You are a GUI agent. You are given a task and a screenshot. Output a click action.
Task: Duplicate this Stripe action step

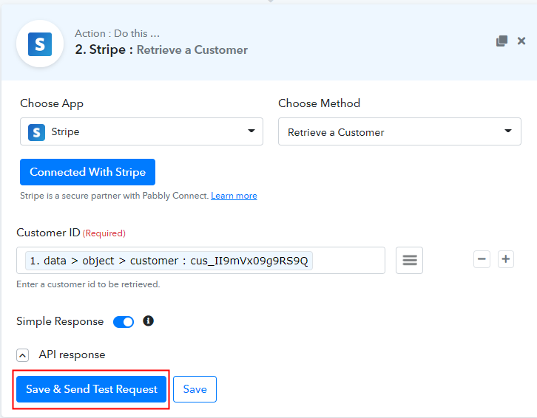pos(501,41)
